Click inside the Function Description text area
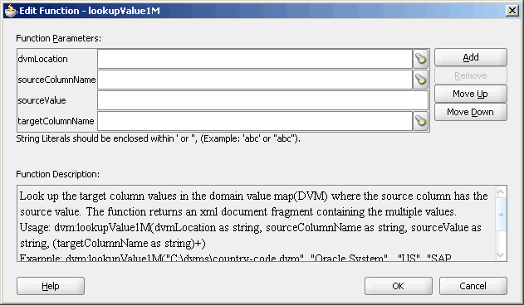Viewport: 524px width, 305px height. 257,223
